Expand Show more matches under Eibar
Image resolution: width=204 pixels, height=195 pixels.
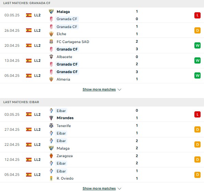99,189
